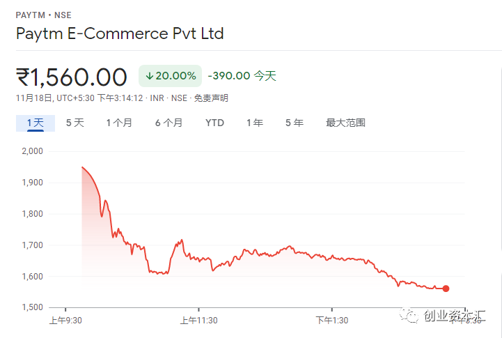Show the 1个月 chart range
Image resolution: width=502 pixels, height=338 pixels.
(119, 123)
